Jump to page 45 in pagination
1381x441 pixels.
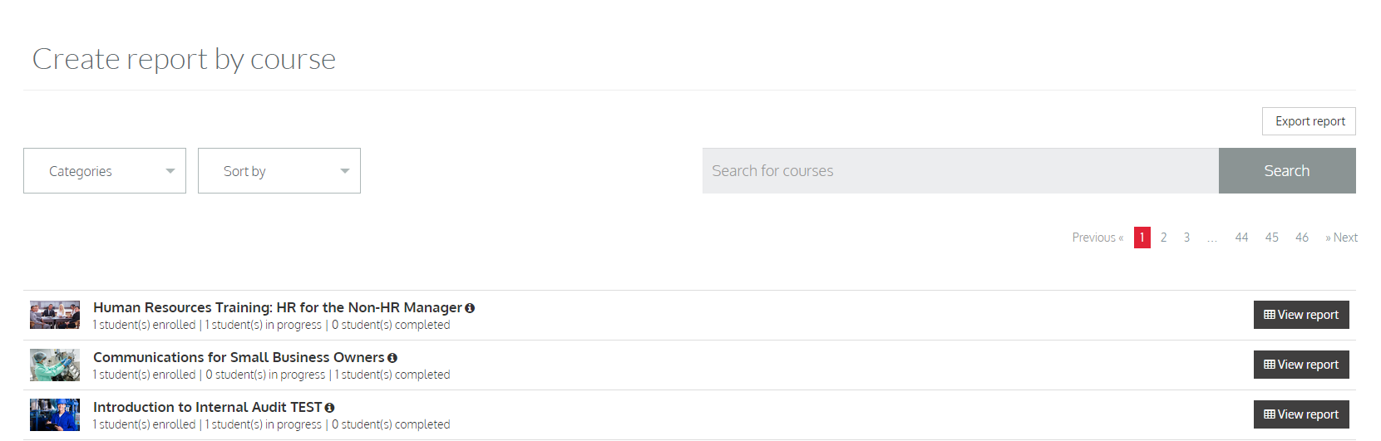pyautogui.click(x=1272, y=238)
